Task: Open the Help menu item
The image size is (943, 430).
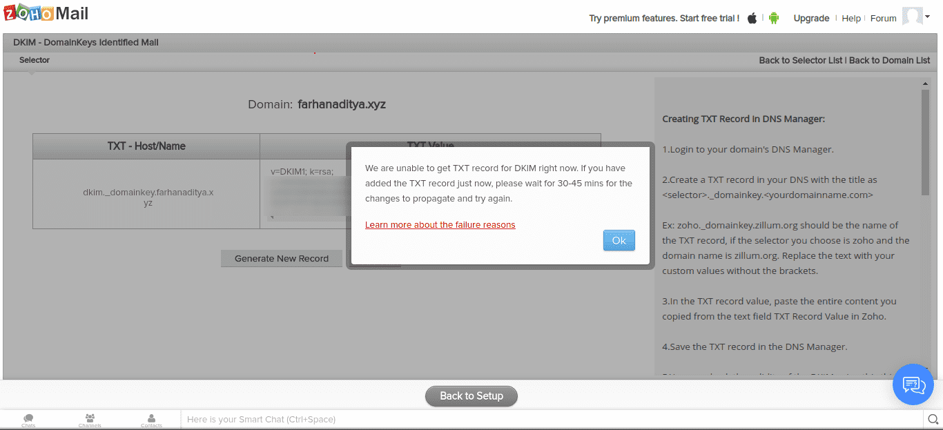Action: 851,18
